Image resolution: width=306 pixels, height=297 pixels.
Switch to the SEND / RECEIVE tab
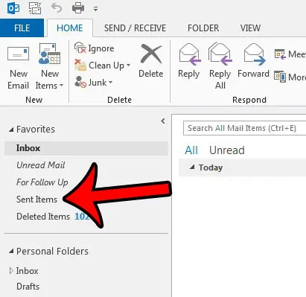[135, 28]
